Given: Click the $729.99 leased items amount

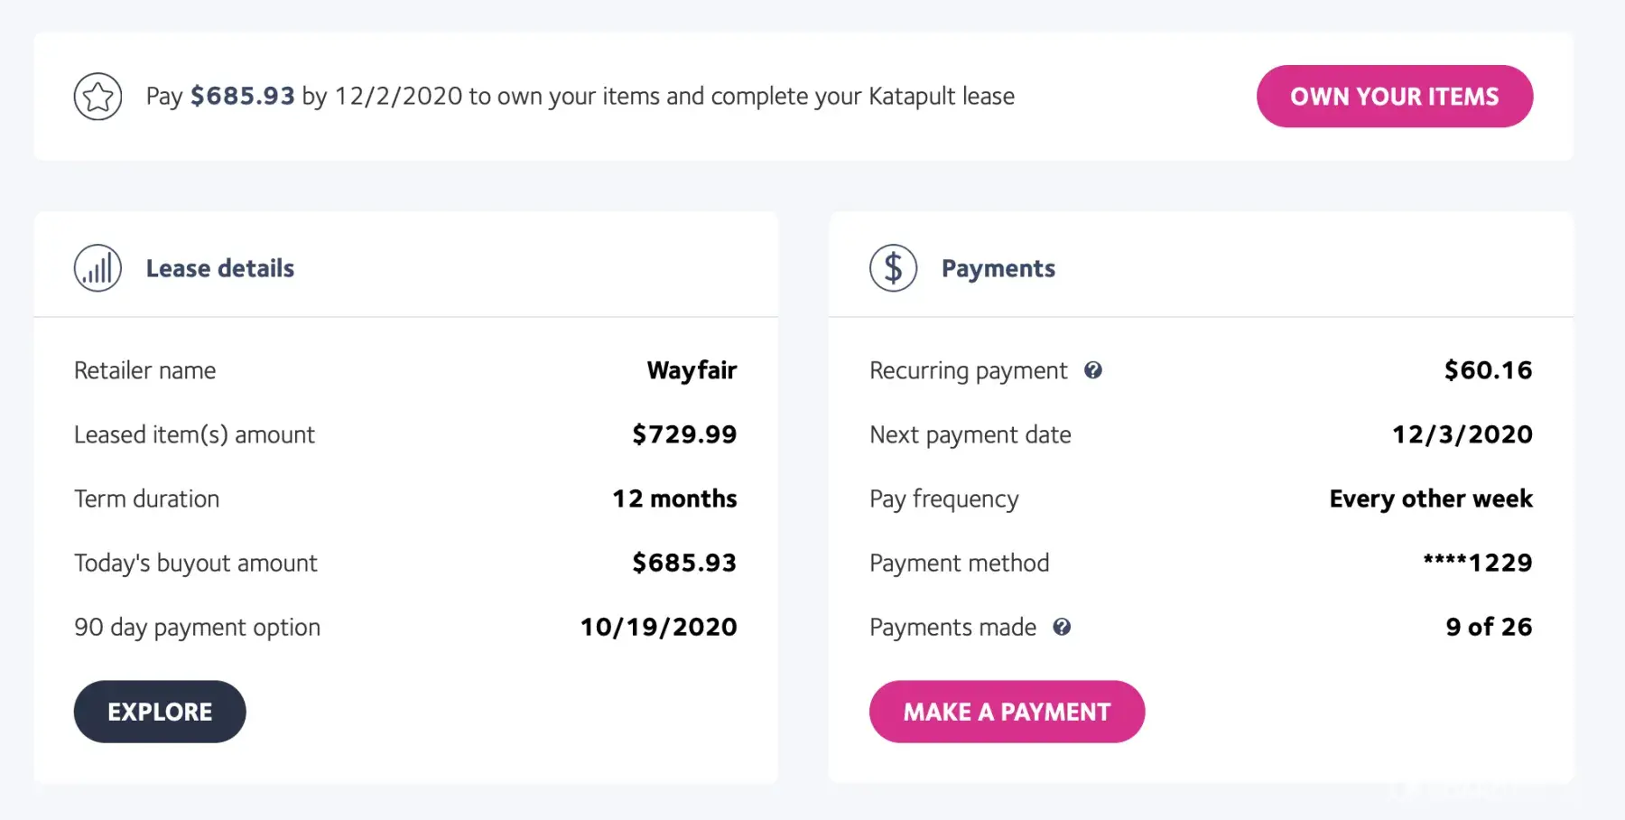Looking at the screenshot, I should click(x=684, y=434).
